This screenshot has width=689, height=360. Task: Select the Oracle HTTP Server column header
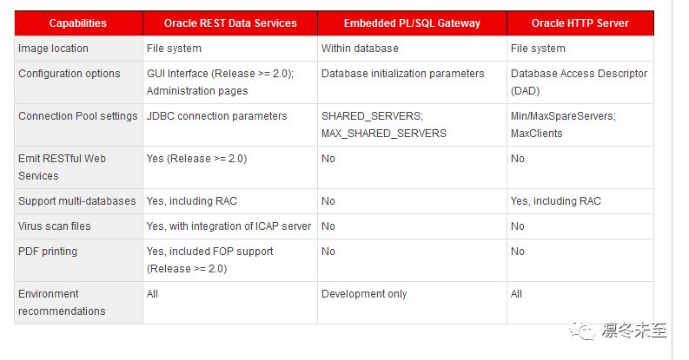point(580,23)
